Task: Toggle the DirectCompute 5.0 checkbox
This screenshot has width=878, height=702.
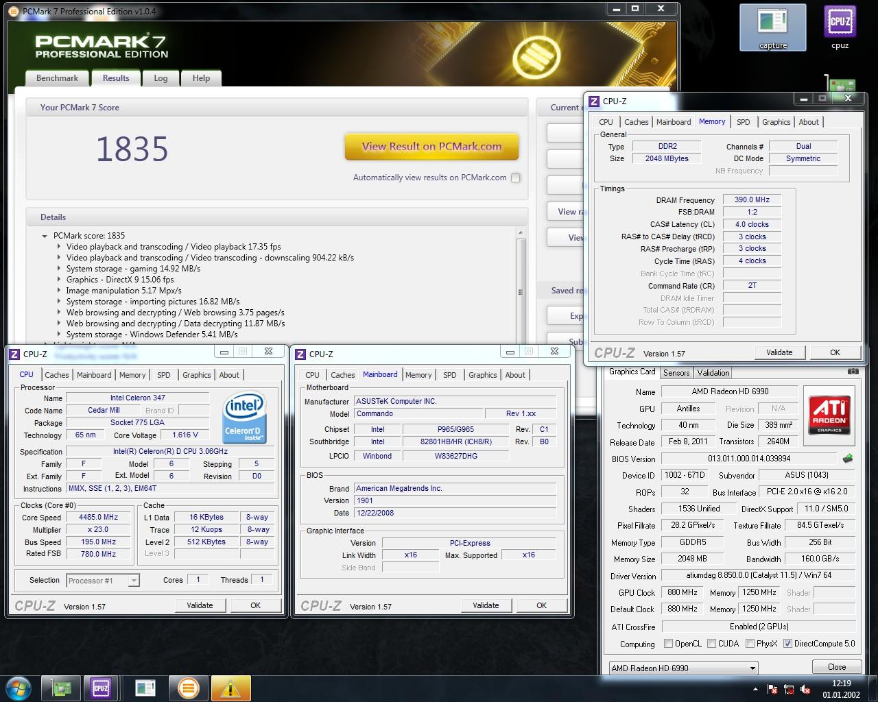Action: pos(787,644)
